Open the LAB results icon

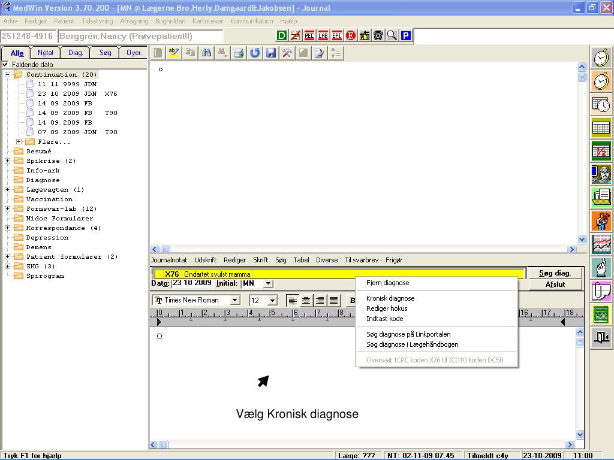tap(323, 35)
